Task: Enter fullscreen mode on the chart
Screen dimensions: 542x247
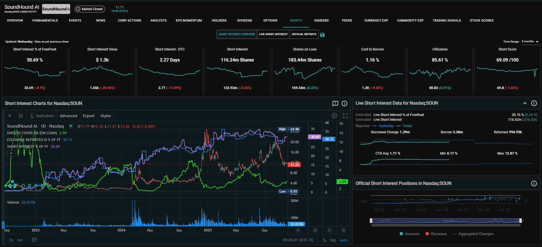Action: 345,116
